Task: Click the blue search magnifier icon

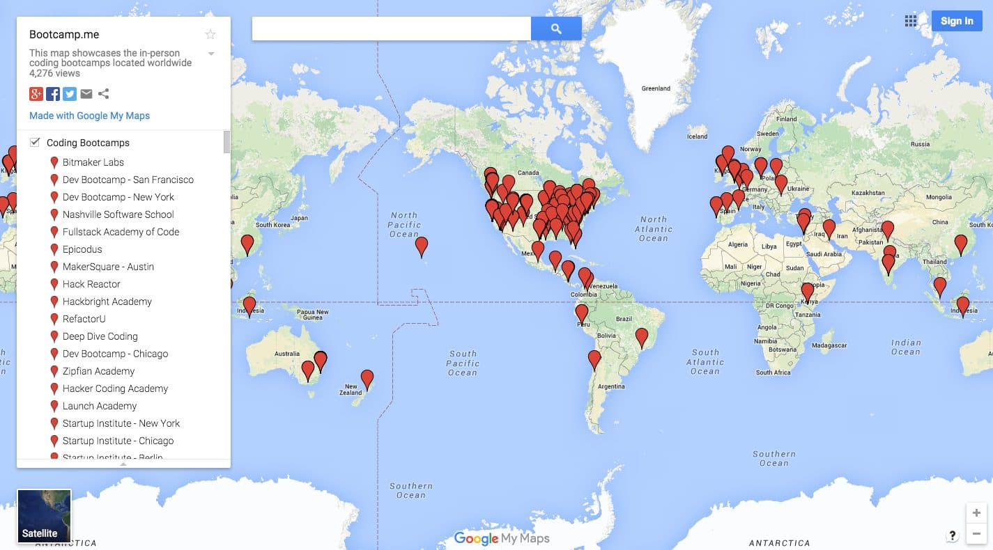Action: [x=555, y=28]
